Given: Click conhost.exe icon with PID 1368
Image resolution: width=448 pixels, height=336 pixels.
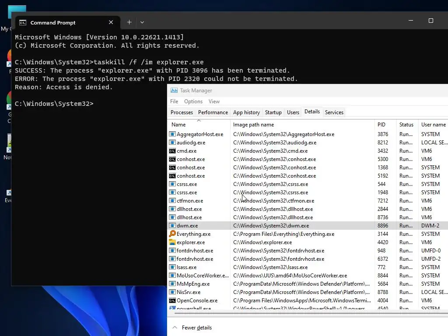Looking at the screenshot, I should pyautogui.click(x=172, y=168).
